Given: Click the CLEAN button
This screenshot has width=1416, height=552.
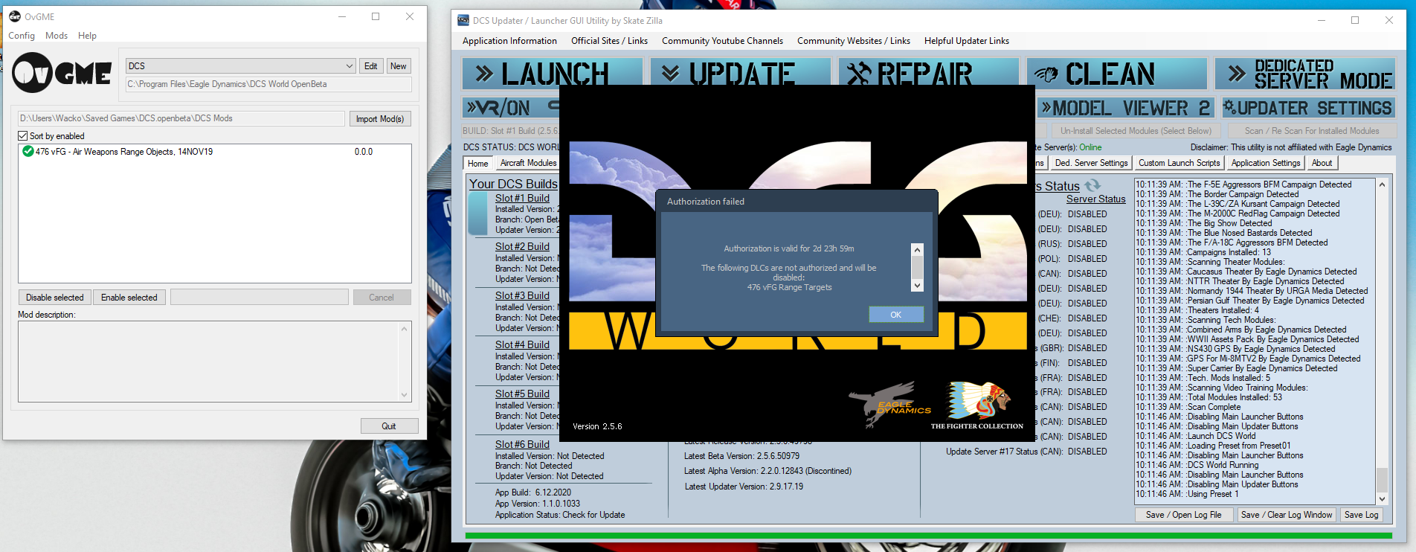Looking at the screenshot, I should pos(1117,74).
